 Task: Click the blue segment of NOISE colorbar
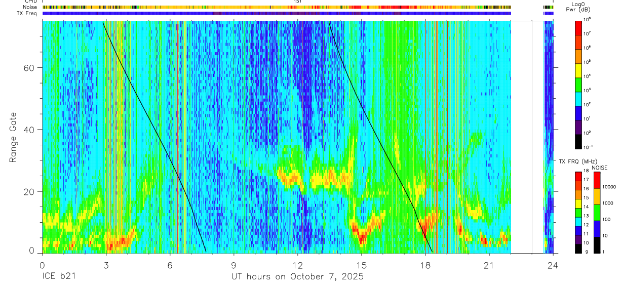(x=597, y=229)
